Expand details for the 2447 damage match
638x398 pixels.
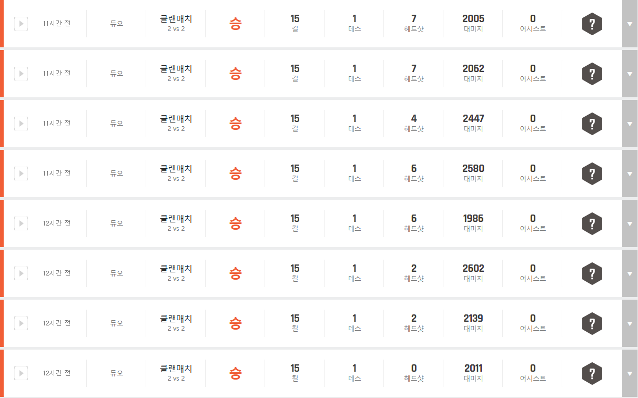click(630, 124)
